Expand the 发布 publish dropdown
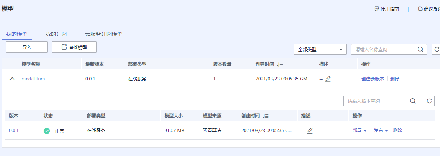This screenshot has height=156, width=440. (x=380, y=131)
